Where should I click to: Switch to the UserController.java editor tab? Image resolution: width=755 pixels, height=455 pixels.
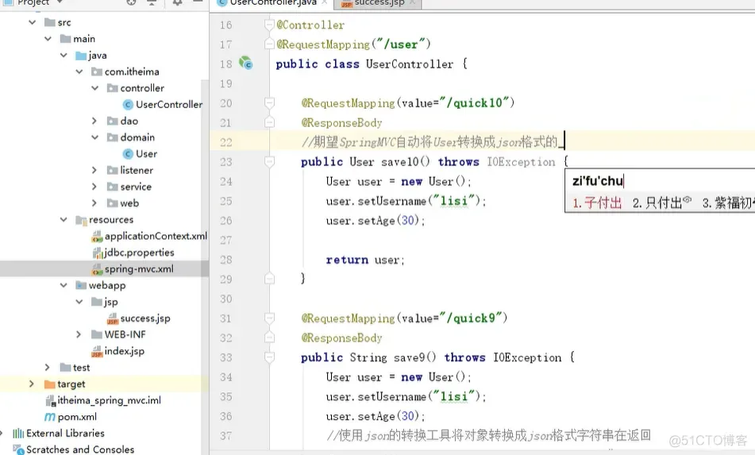click(x=273, y=3)
